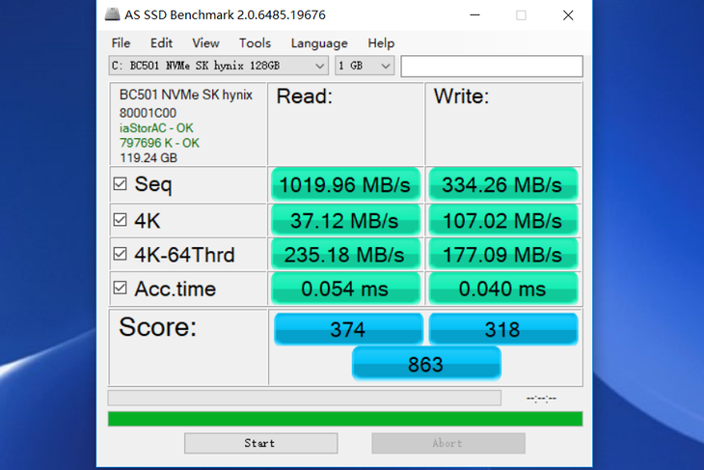This screenshot has width=704, height=470.
Task: Click the Start button
Action: click(260, 443)
